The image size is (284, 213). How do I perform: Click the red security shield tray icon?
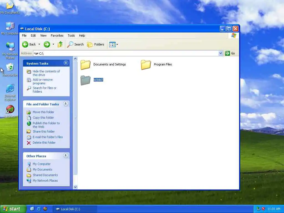[x=263, y=209]
